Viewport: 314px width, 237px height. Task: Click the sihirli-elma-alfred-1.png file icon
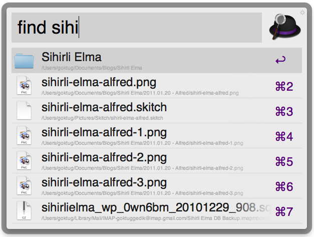tap(24, 136)
